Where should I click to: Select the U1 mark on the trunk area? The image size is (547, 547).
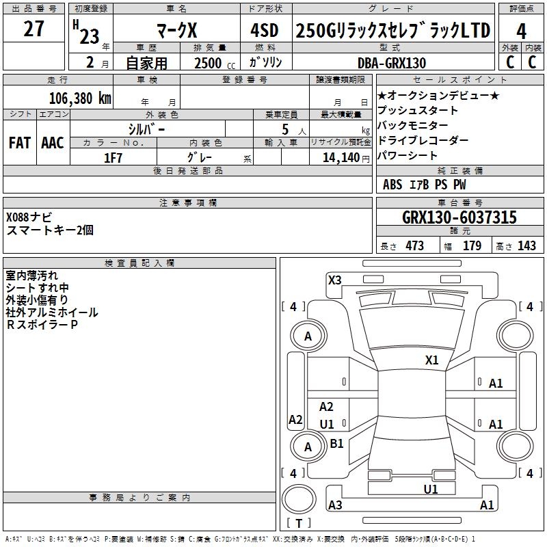[x=430, y=489]
